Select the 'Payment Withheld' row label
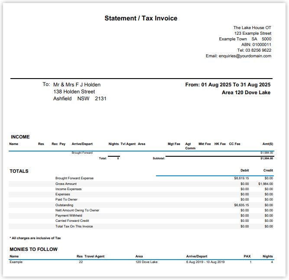Viewport: 289px width, 280px height. click(x=69, y=216)
